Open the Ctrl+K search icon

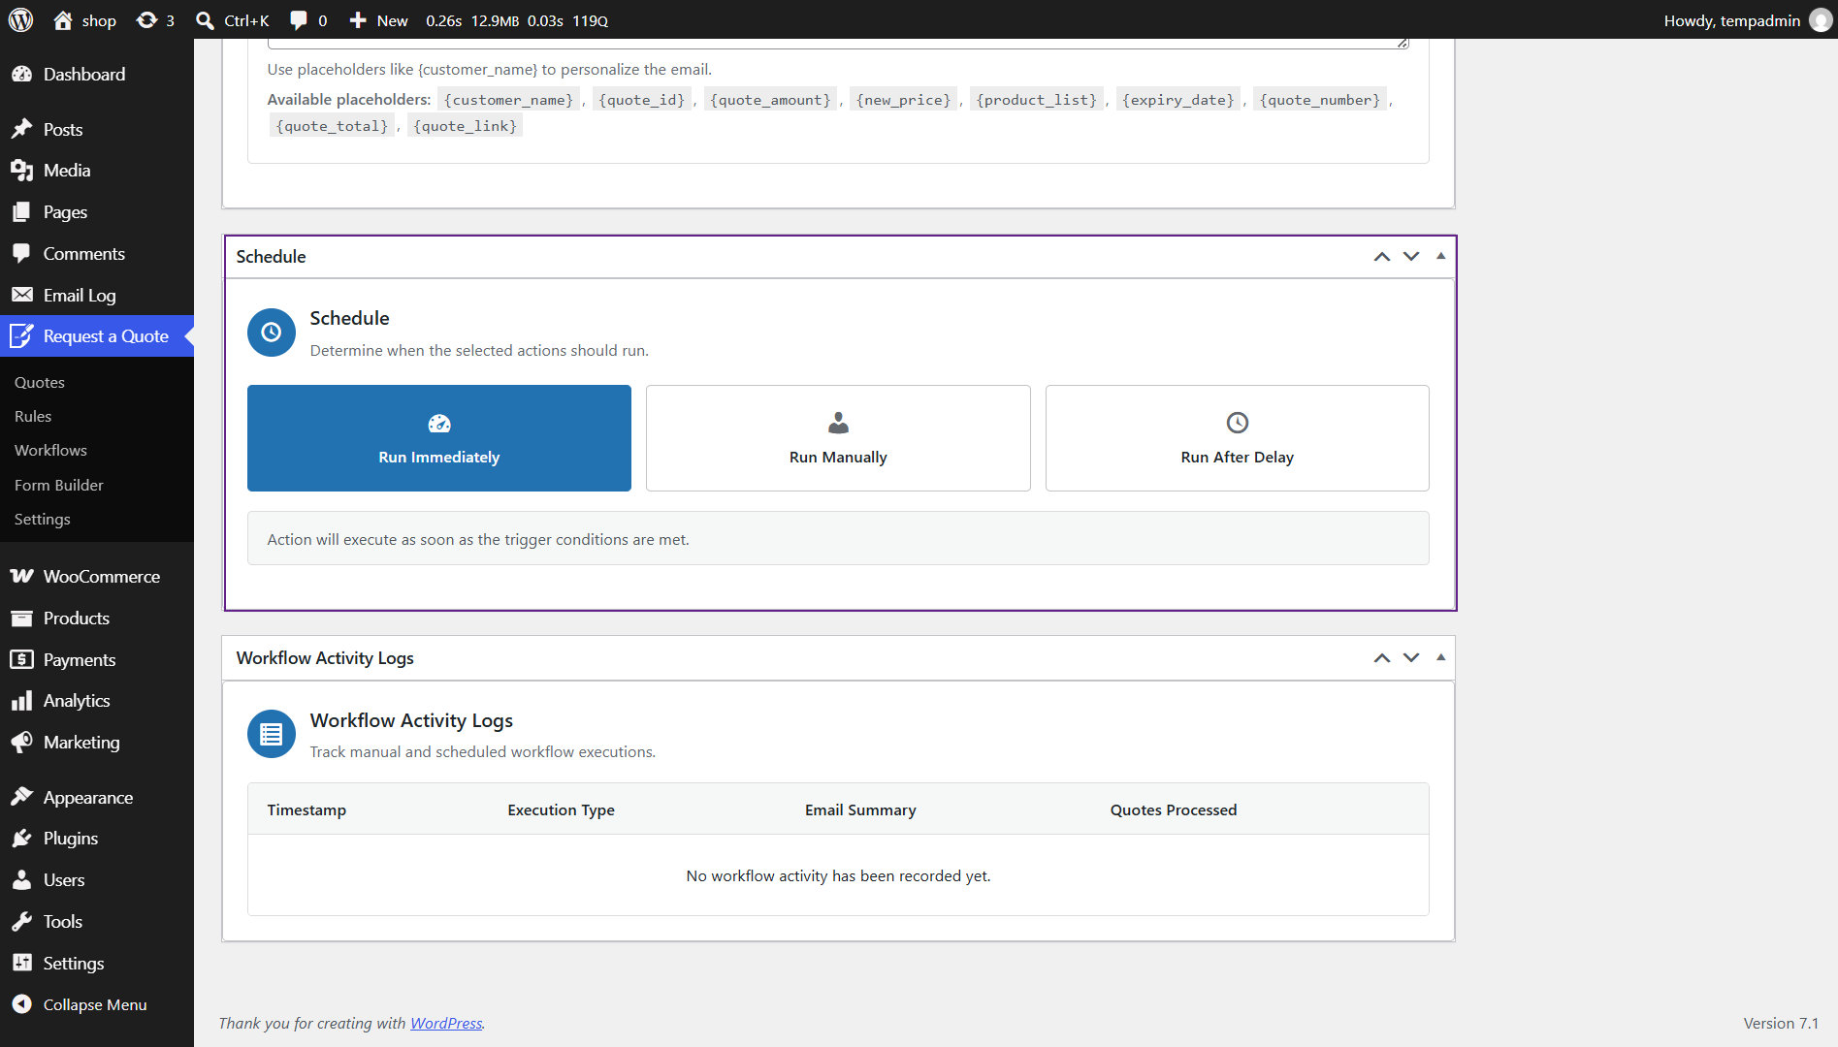pyautogui.click(x=205, y=19)
